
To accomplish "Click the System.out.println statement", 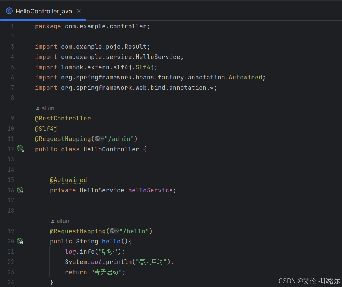I will [119, 262].
